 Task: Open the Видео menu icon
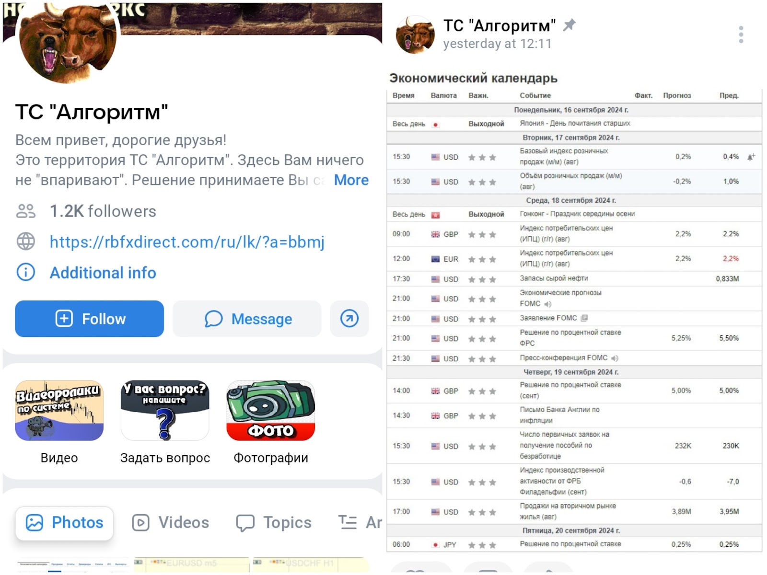pos(59,411)
